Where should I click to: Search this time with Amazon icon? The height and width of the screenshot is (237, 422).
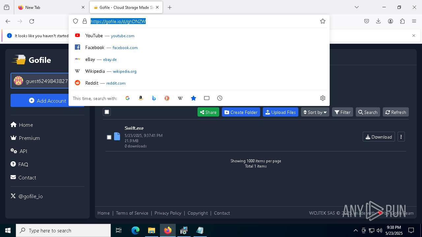pos(141,98)
